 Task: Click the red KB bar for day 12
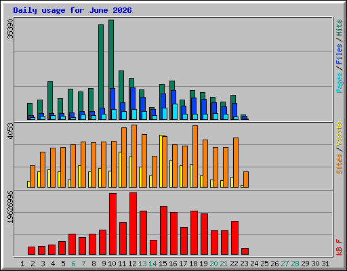pos(133,224)
